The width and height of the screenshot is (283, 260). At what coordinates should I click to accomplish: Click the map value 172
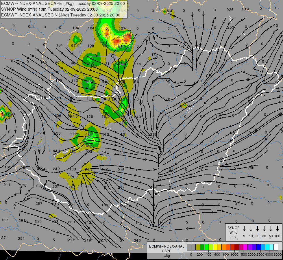pyautogui.click(x=73, y=134)
